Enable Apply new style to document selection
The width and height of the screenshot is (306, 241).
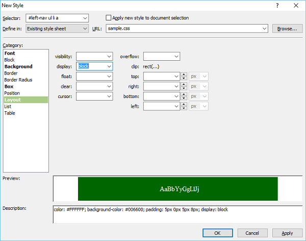point(108,18)
